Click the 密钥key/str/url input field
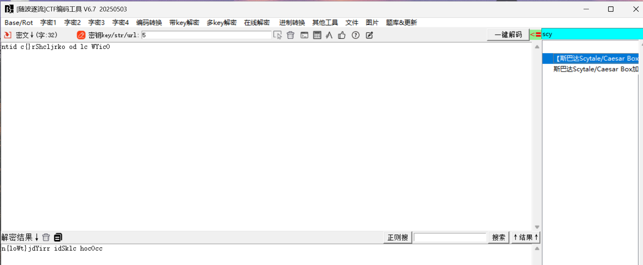 point(206,35)
